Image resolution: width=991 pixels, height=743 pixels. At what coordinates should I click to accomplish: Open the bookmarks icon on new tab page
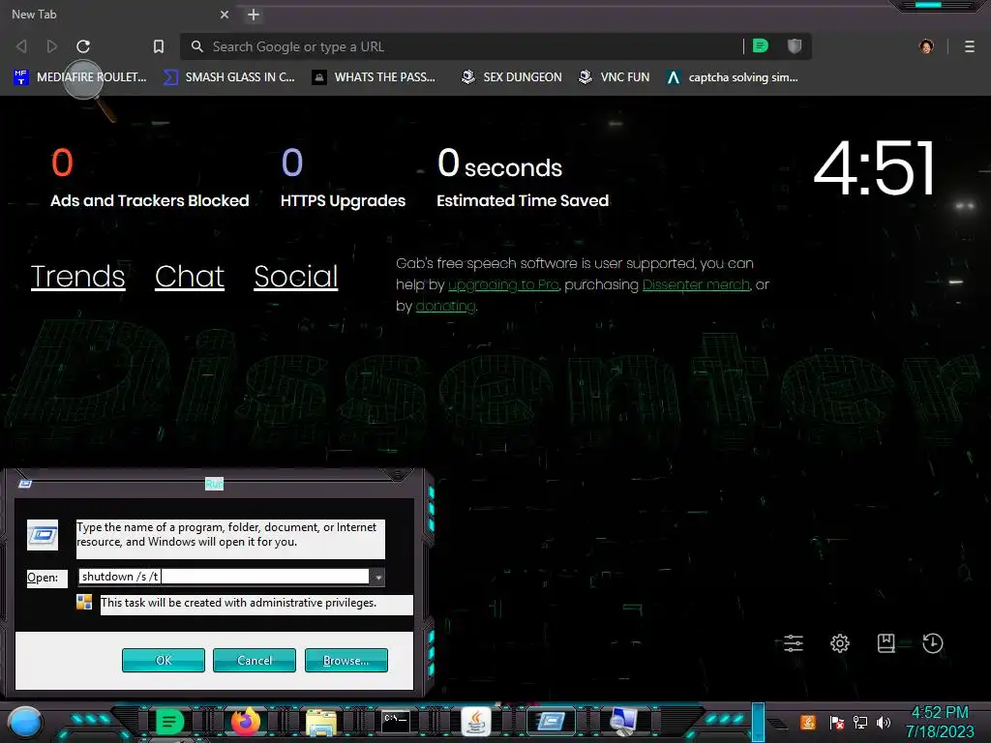point(886,643)
